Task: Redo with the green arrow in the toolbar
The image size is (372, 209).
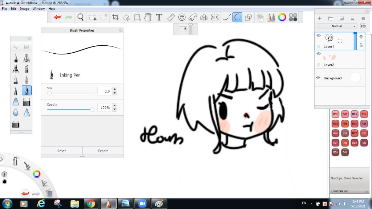Action: [x=69, y=17]
